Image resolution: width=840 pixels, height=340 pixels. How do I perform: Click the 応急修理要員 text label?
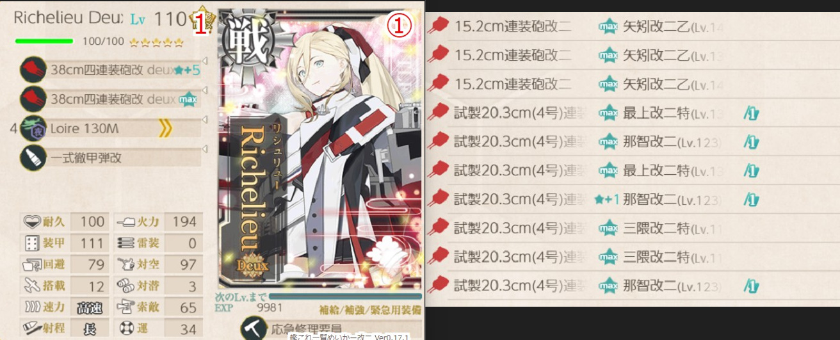click(x=305, y=329)
